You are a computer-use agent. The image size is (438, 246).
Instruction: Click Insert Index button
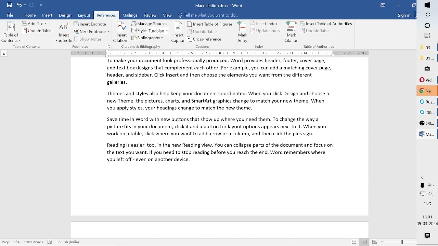click(x=264, y=24)
